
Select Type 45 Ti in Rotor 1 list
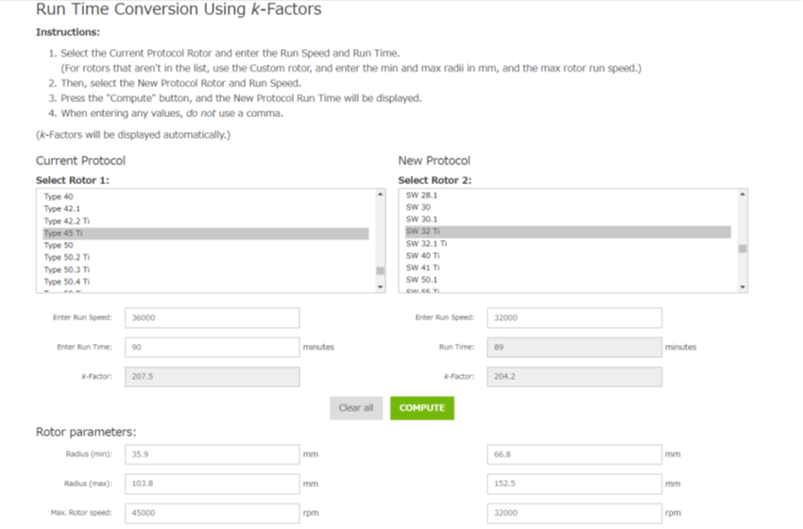pos(206,233)
